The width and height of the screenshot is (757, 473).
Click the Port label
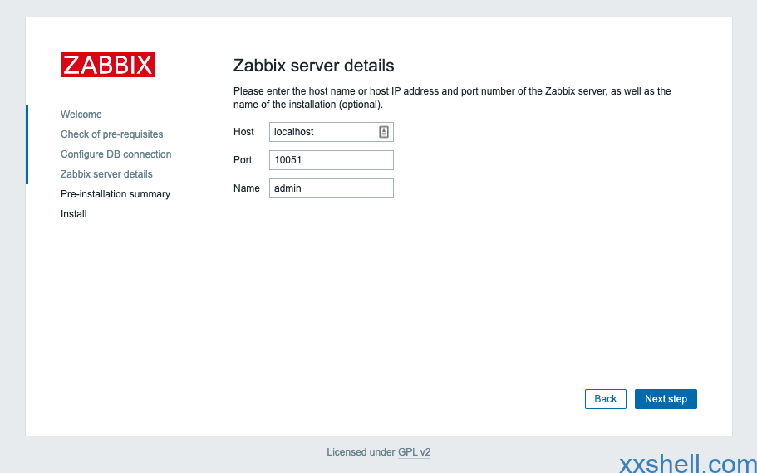[x=243, y=160]
